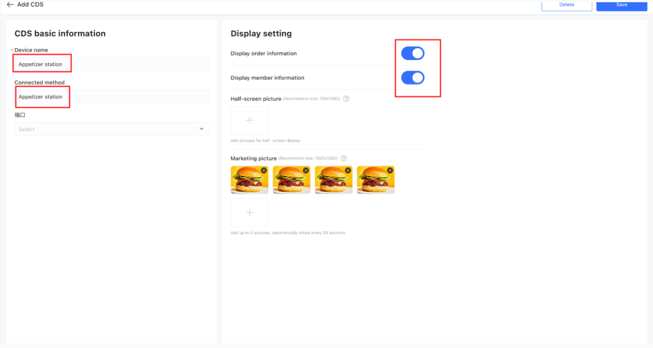Image resolution: width=653 pixels, height=348 pixels.
Task: Remove the last marketing burger picture
Action: coord(390,170)
